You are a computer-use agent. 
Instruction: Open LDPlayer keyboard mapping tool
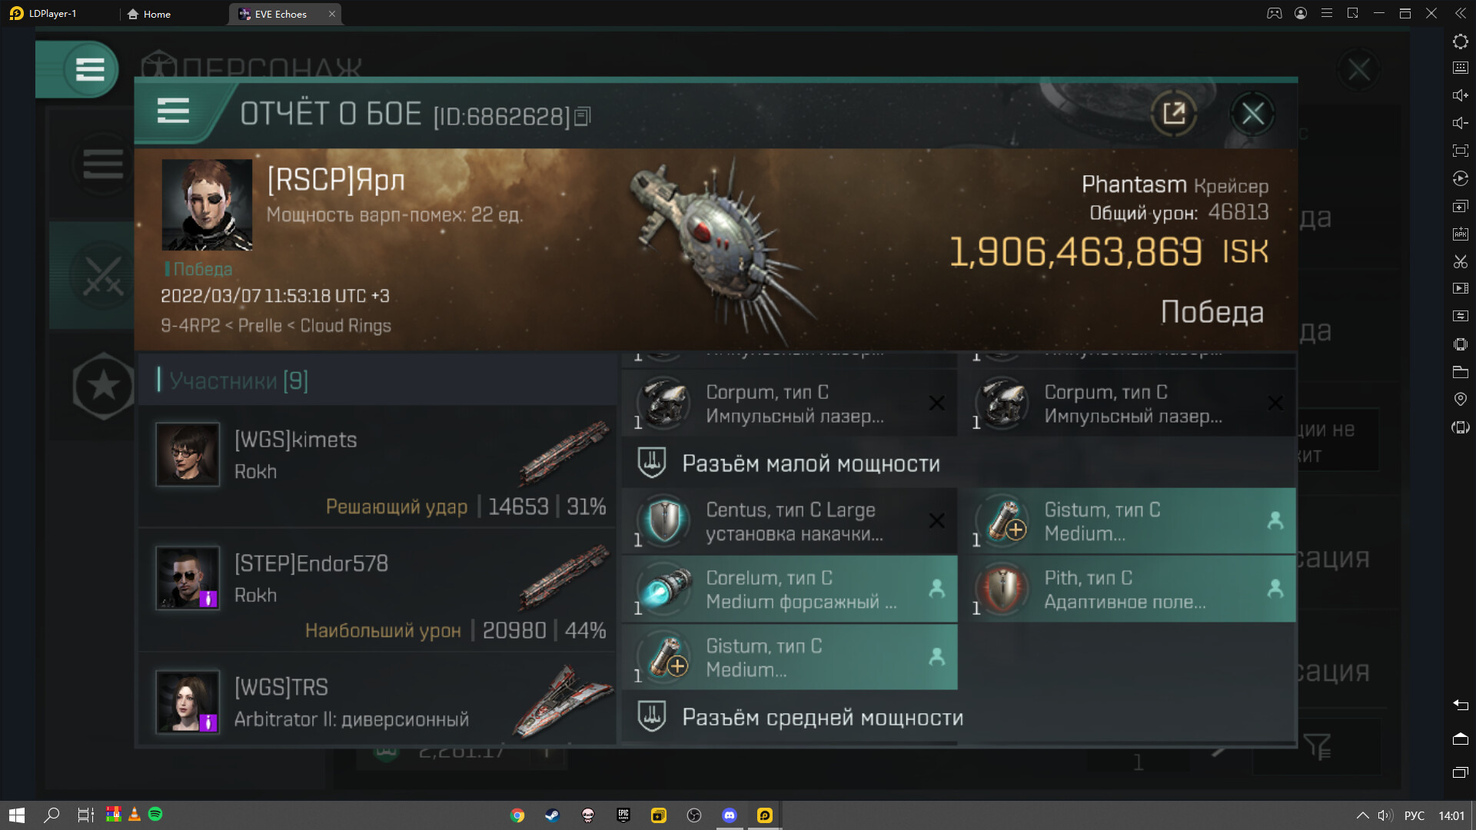(x=1461, y=68)
